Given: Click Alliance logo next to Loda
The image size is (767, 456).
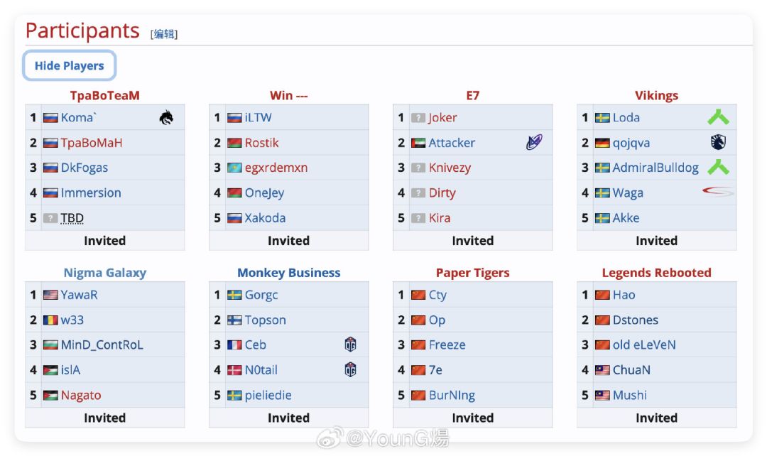Looking at the screenshot, I should (x=718, y=118).
